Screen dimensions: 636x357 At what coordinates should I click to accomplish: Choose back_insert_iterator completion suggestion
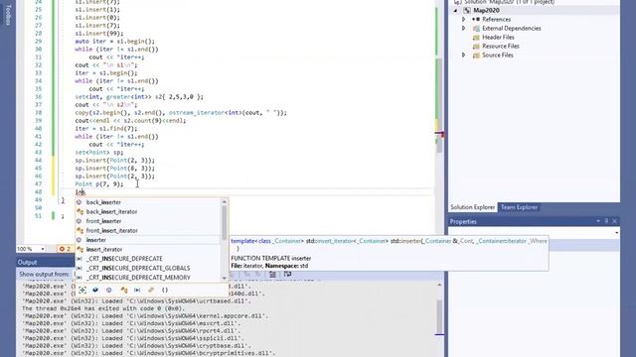(x=111, y=211)
